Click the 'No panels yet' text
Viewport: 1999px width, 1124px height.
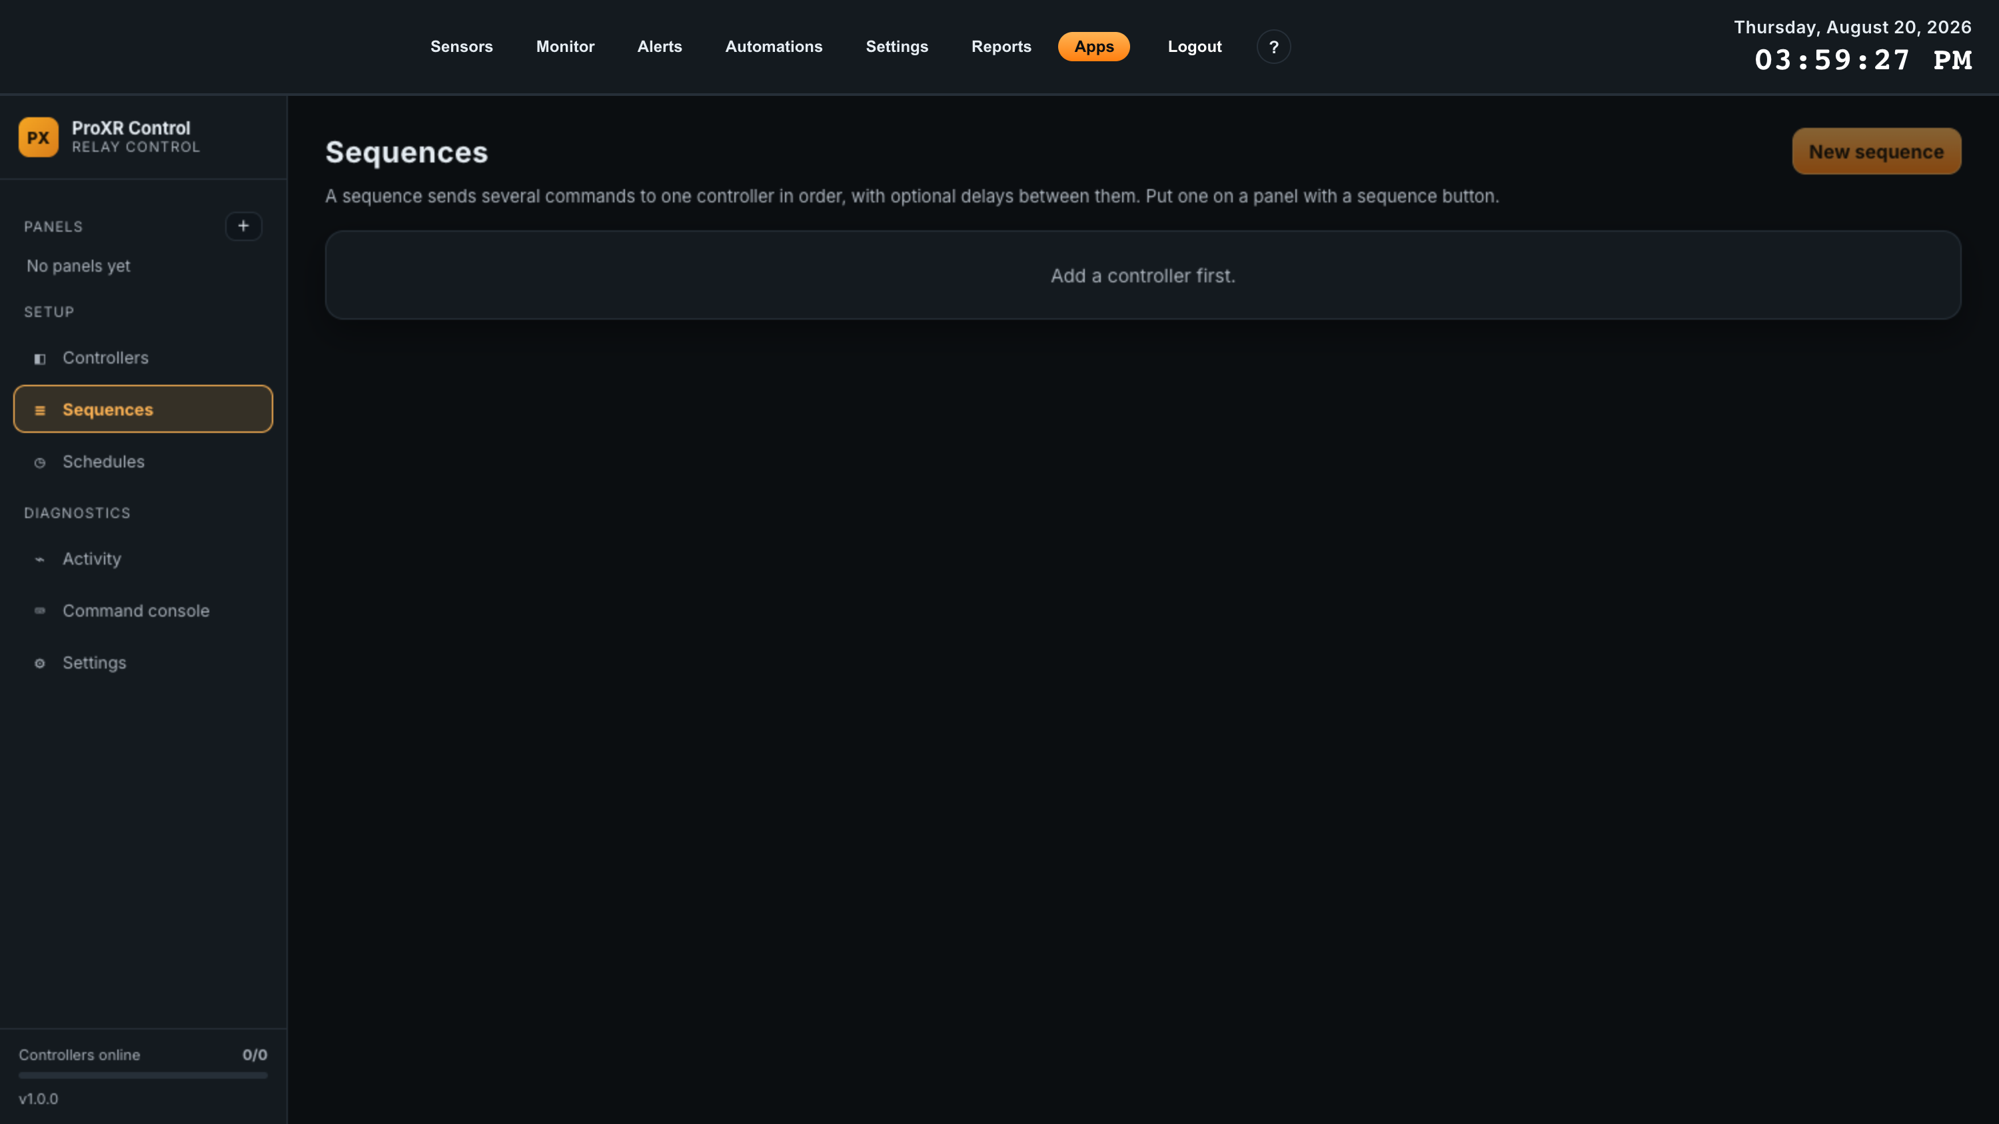[79, 266]
